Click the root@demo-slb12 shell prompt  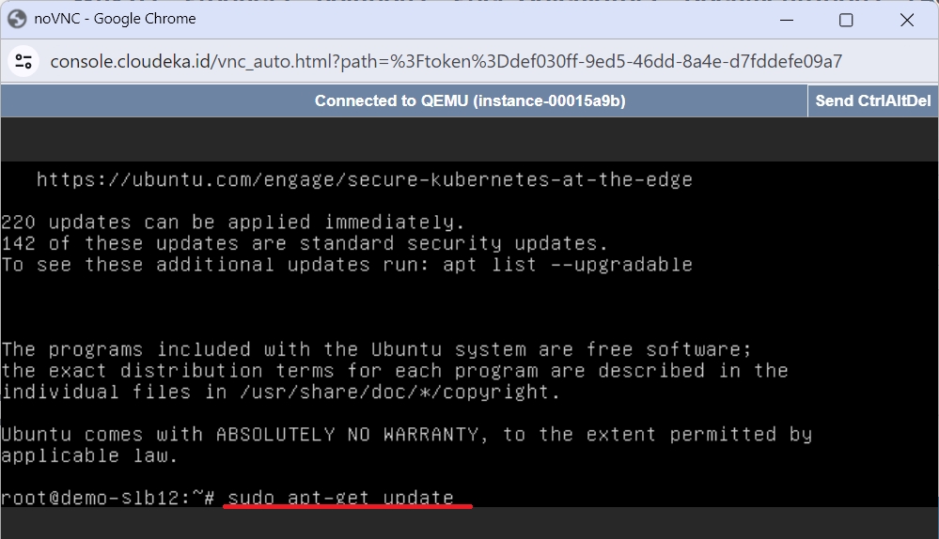point(108,497)
